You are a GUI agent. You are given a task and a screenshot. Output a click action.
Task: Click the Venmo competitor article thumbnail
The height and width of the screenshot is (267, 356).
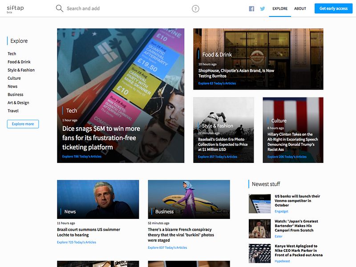click(260, 204)
